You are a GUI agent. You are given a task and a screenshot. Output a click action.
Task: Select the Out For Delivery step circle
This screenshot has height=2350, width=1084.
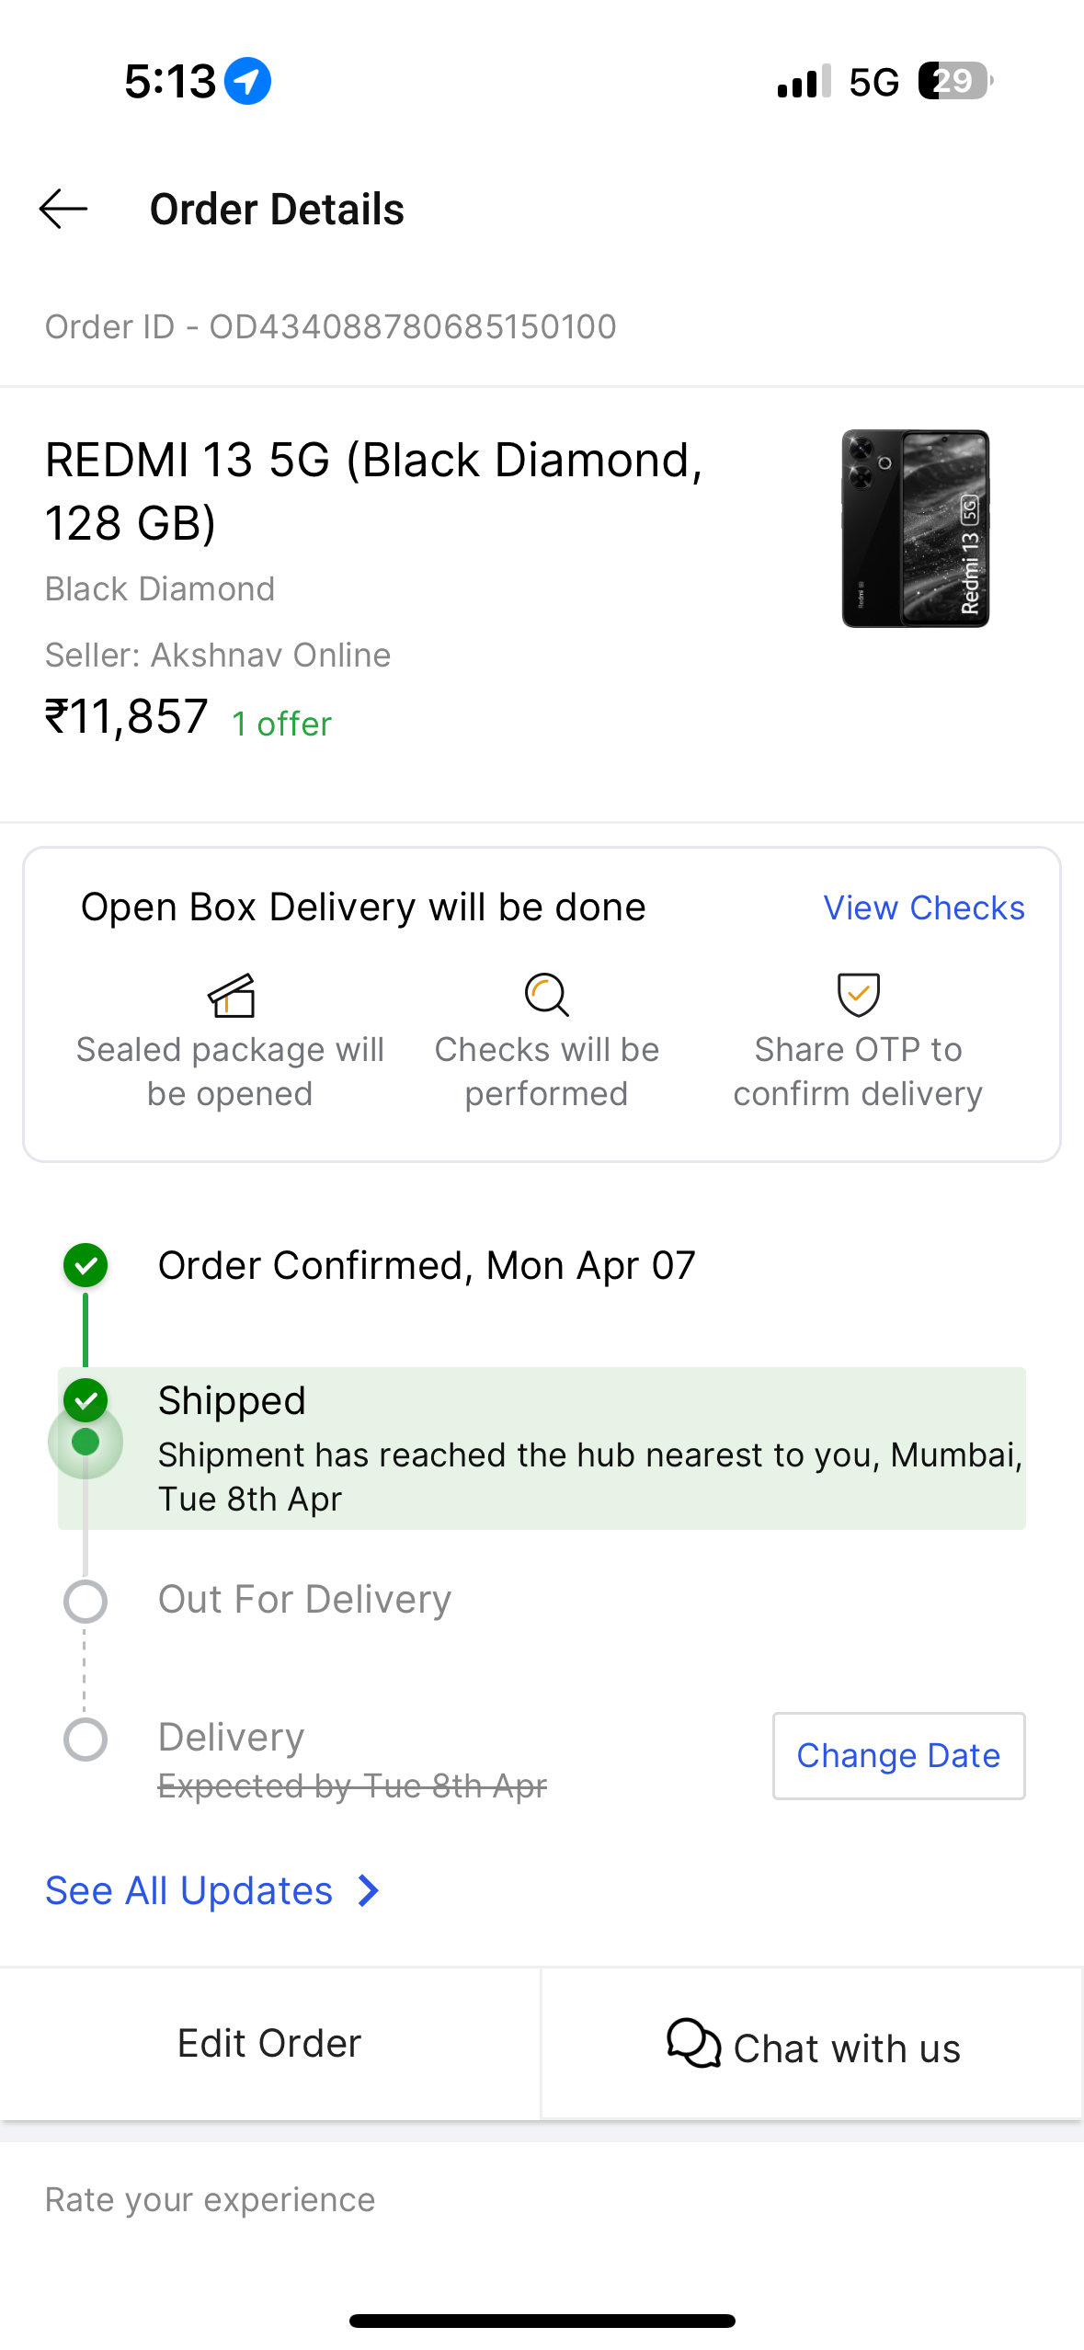click(x=86, y=1602)
